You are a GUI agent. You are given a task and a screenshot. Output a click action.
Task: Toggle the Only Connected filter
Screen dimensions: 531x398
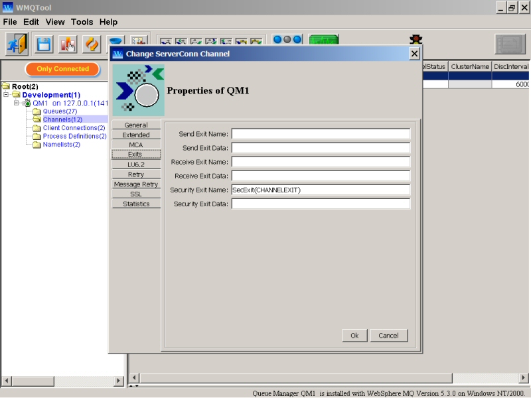click(x=62, y=69)
